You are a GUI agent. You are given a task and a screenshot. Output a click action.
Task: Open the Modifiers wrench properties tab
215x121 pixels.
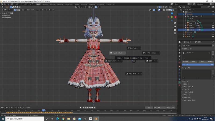[180, 70]
